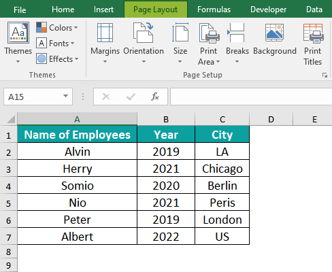Select the cell containing Alvin
This screenshot has width=332, height=272.
(78, 152)
